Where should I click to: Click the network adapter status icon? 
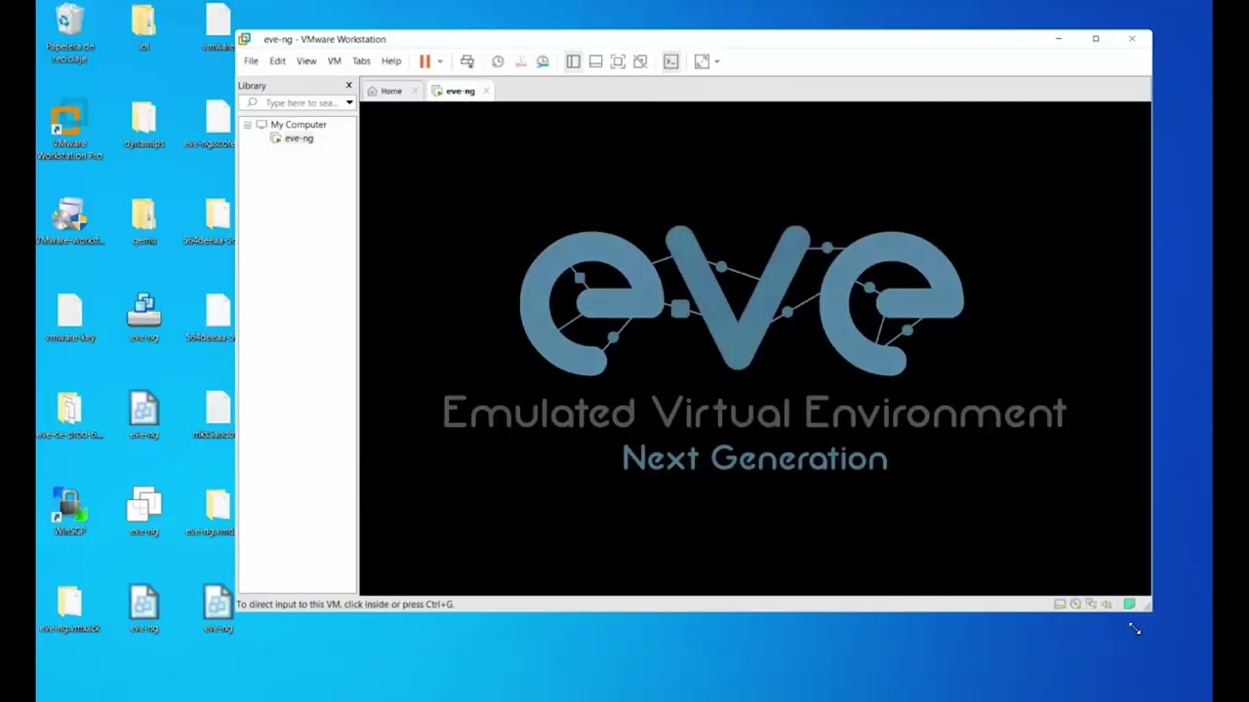(1091, 604)
